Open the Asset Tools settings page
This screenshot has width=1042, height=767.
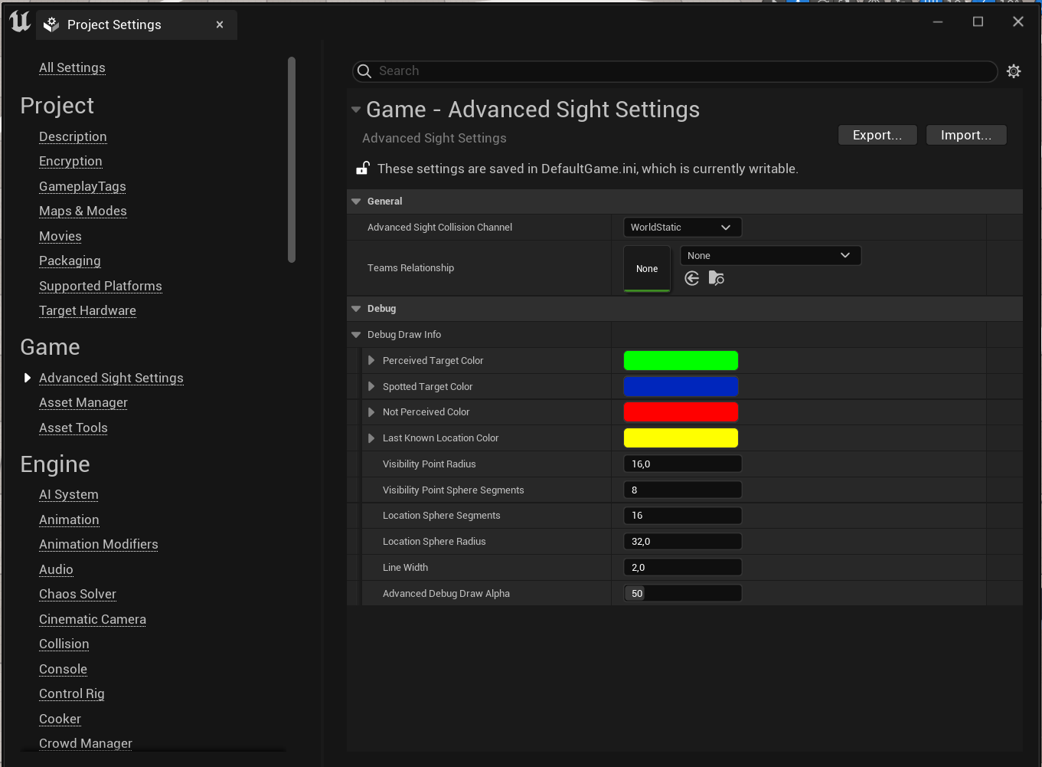73,428
